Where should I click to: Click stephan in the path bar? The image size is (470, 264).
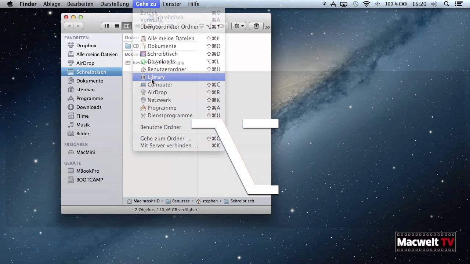pos(207,201)
